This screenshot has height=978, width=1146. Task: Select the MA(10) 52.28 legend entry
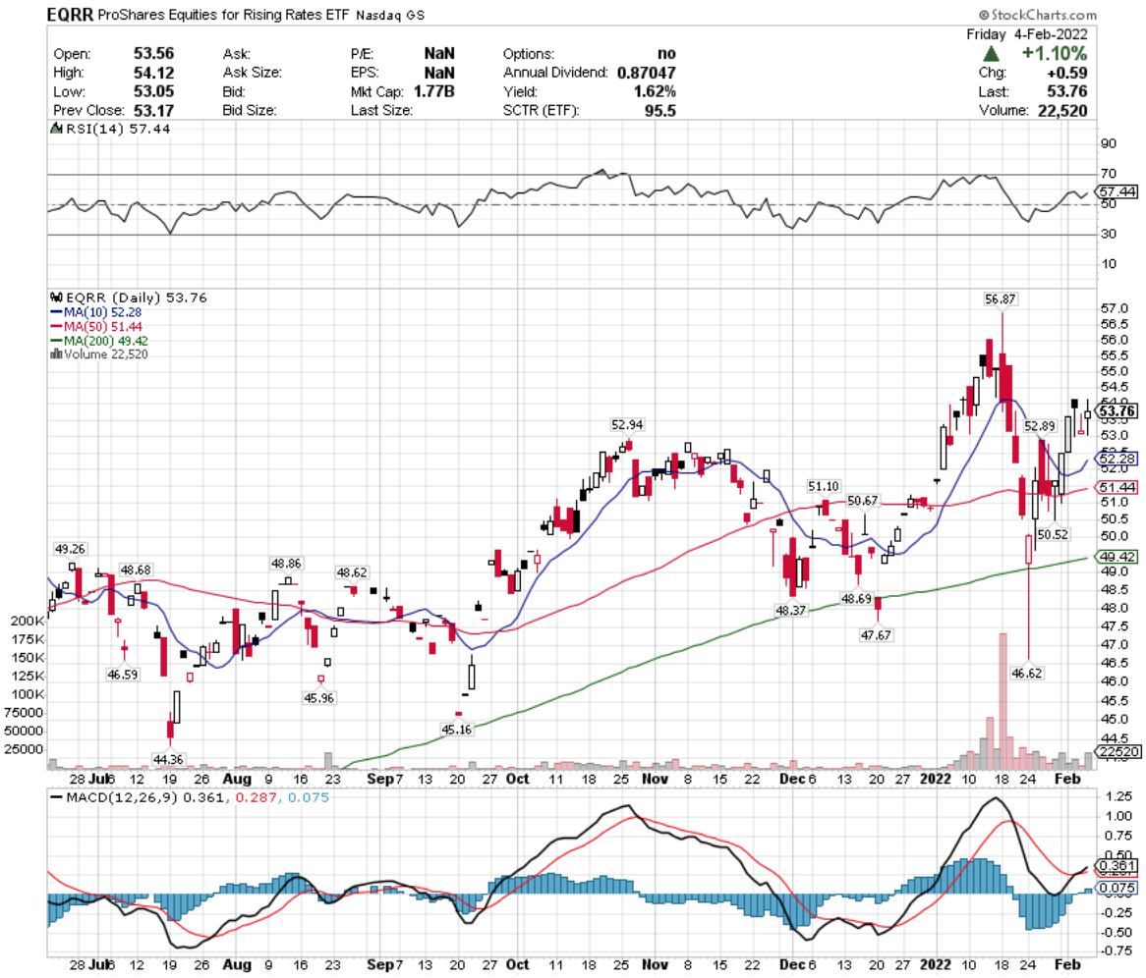tap(96, 312)
